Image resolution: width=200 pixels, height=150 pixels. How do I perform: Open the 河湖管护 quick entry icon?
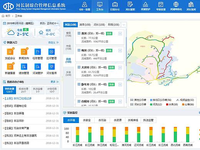38,67
